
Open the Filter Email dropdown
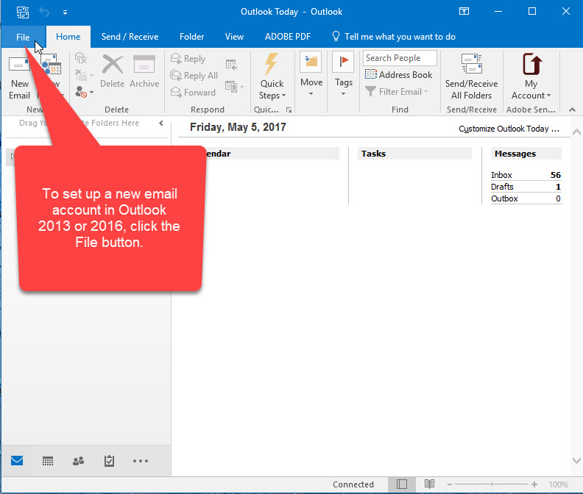click(396, 91)
